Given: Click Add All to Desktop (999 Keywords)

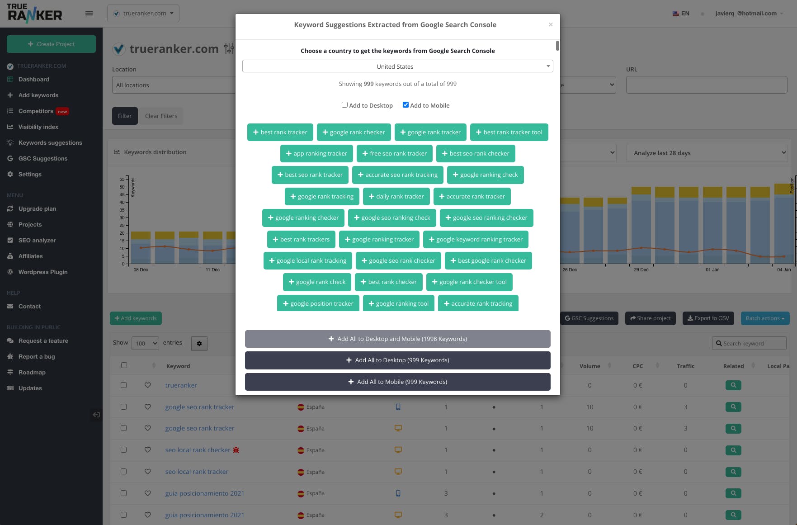Looking at the screenshot, I should tap(397, 360).
